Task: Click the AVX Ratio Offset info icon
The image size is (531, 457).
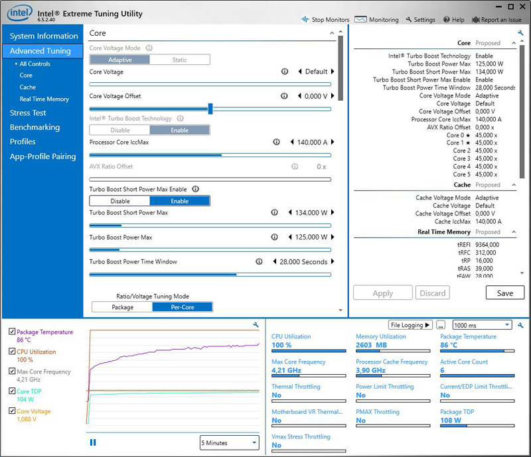Action: [x=295, y=166]
